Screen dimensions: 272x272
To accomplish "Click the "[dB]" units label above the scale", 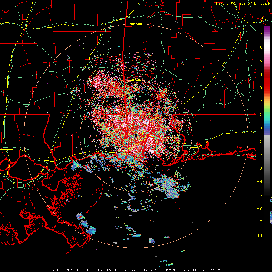I will click(258, 21).
